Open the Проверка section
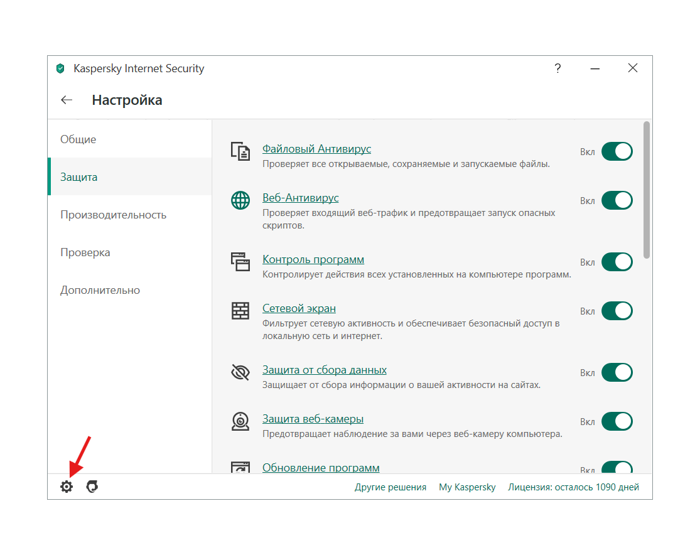 [x=129, y=252]
